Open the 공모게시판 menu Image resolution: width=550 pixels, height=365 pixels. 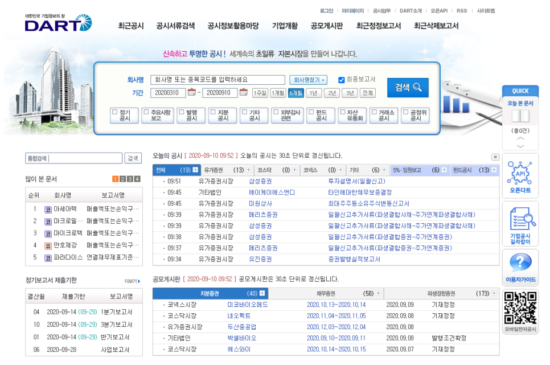click(x=327, y=26)
